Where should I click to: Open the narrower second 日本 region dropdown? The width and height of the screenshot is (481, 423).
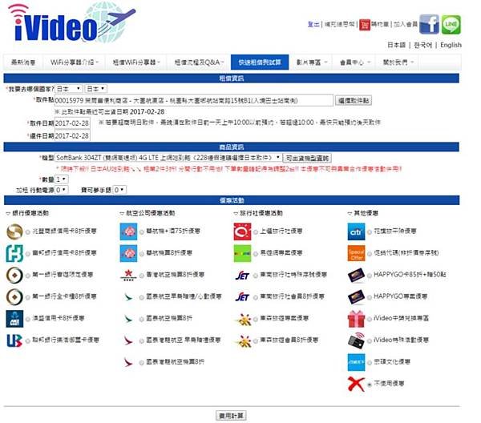click(95, 89)
